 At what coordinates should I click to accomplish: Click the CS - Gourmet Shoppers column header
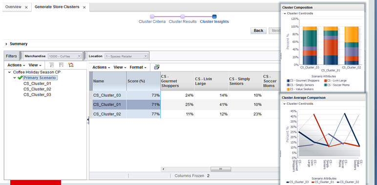coord(177,81)
